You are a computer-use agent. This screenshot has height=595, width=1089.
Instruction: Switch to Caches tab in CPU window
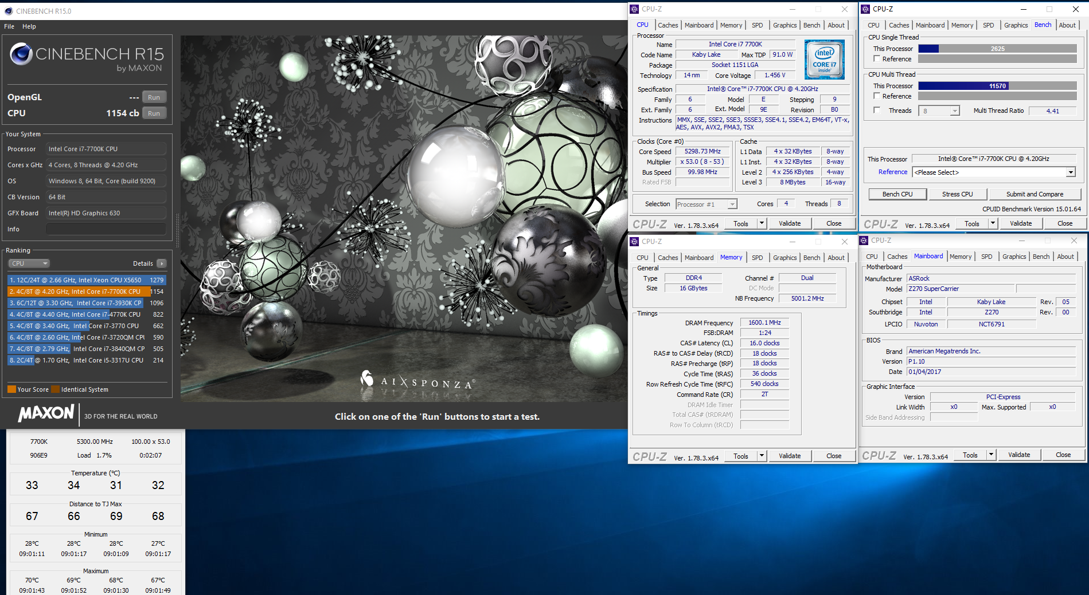tap(668, 25)
